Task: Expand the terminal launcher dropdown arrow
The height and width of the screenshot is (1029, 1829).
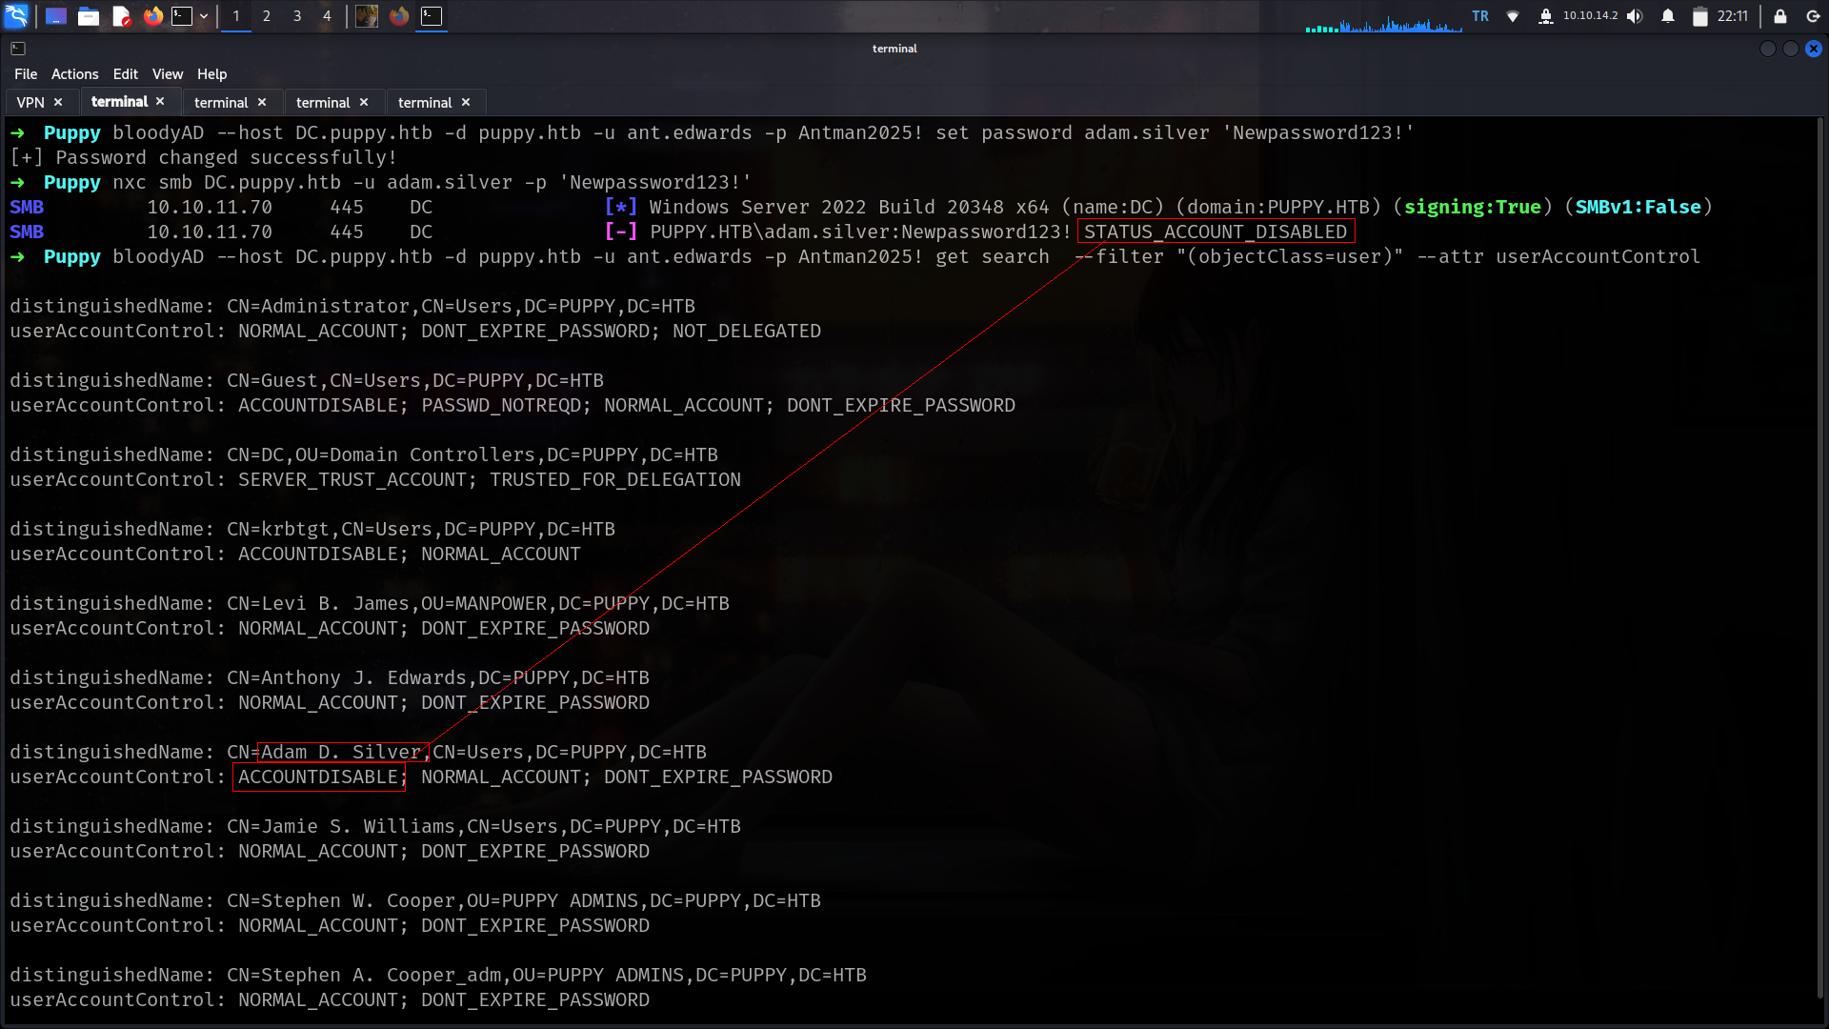Action: [204, 16]
